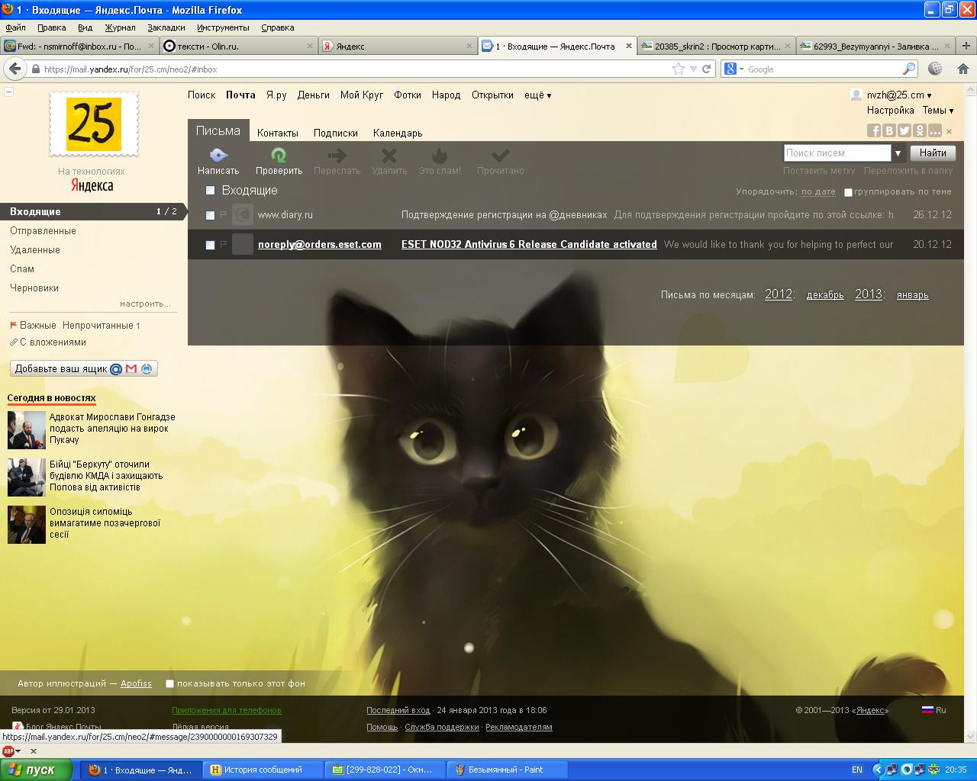
Task: Switch to the Контакты tab
Action: tap(278, 133)
